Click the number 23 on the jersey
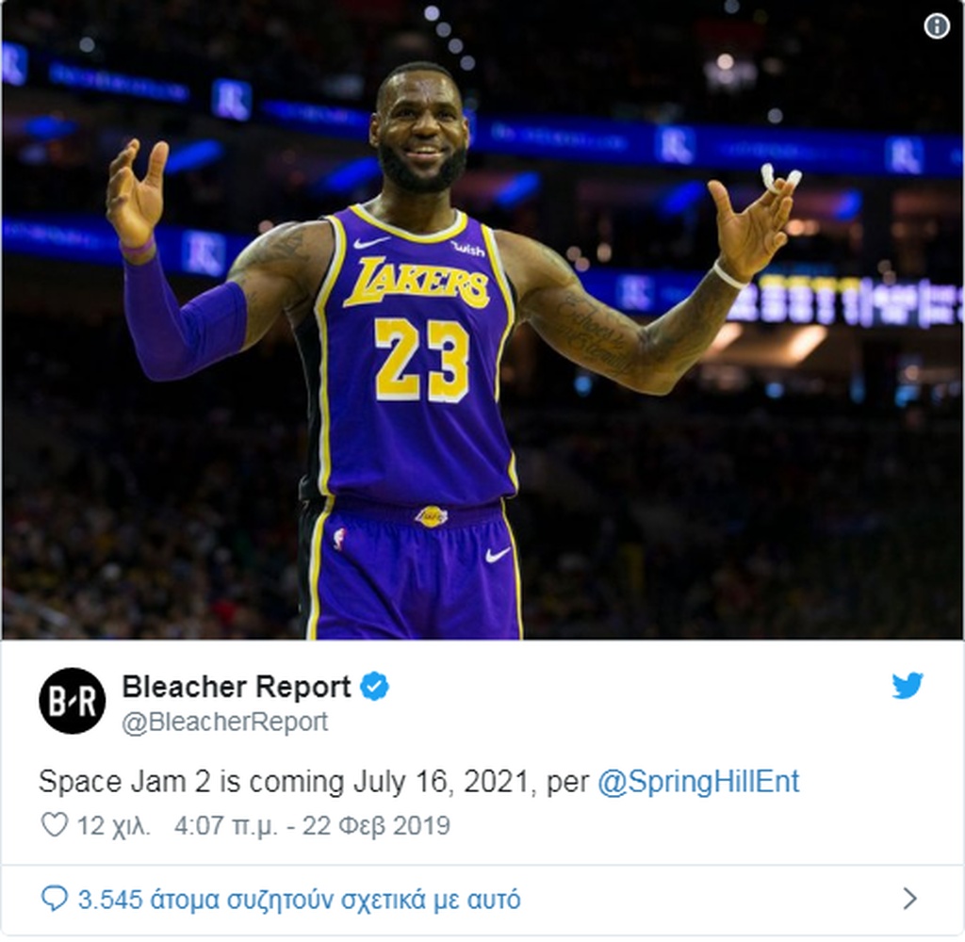This screenshot has width=965, height=942. click(422, 360)
